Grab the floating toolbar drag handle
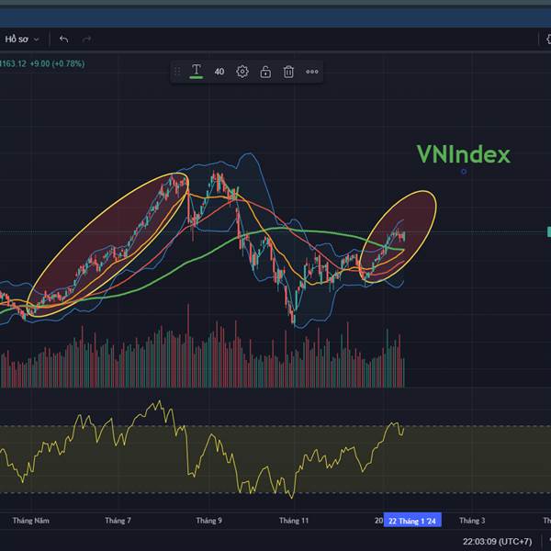551x551 pixels. pyautogui.click(x=177, y=72)
